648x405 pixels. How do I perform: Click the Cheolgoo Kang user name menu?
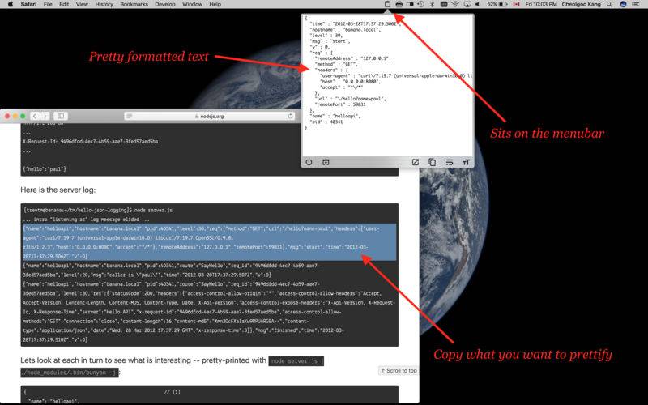(582, 4)
